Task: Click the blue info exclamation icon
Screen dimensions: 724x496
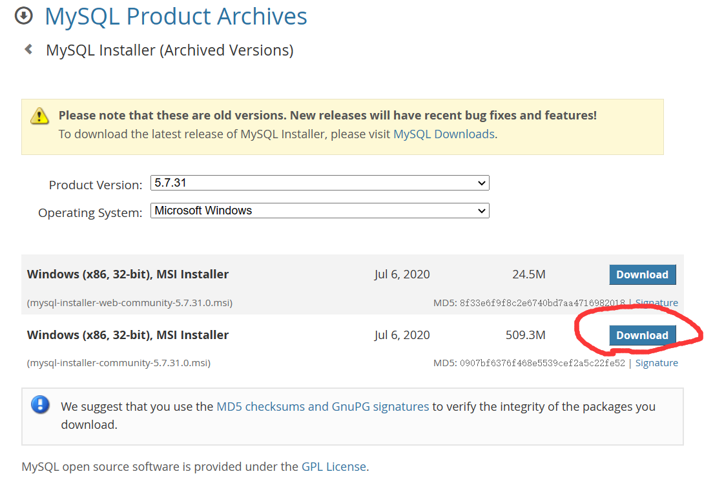Action: (x=40, y=406)
